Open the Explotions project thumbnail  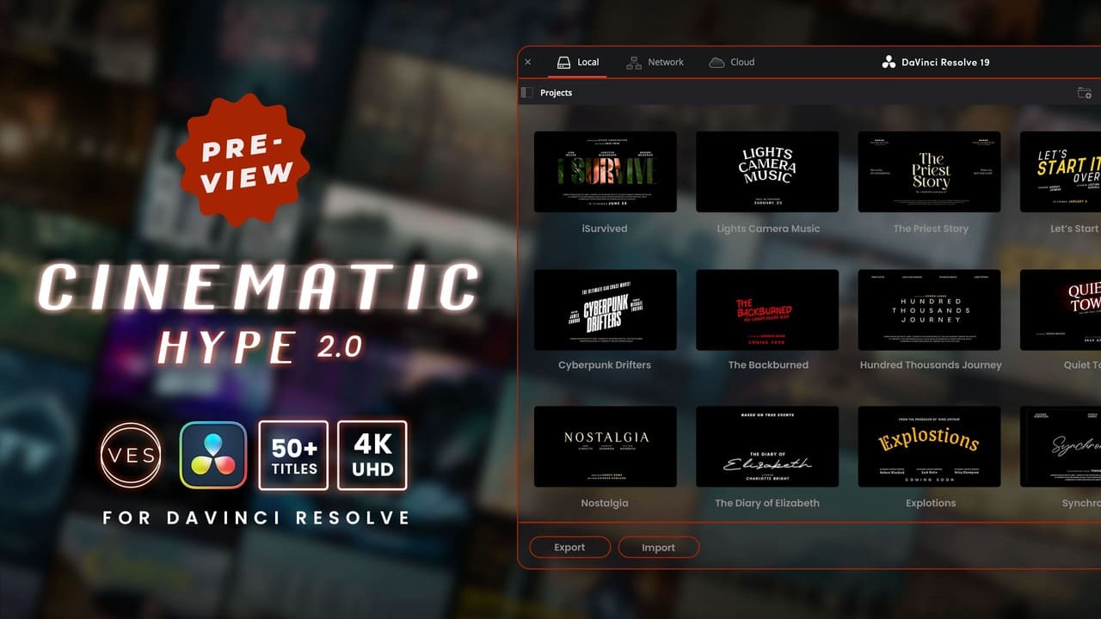pos(929,447)
